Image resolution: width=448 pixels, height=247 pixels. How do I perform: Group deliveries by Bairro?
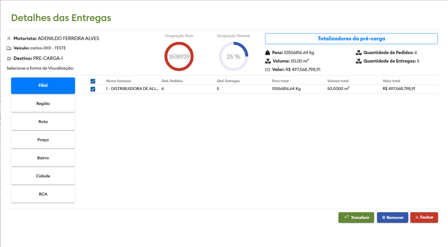43,158
